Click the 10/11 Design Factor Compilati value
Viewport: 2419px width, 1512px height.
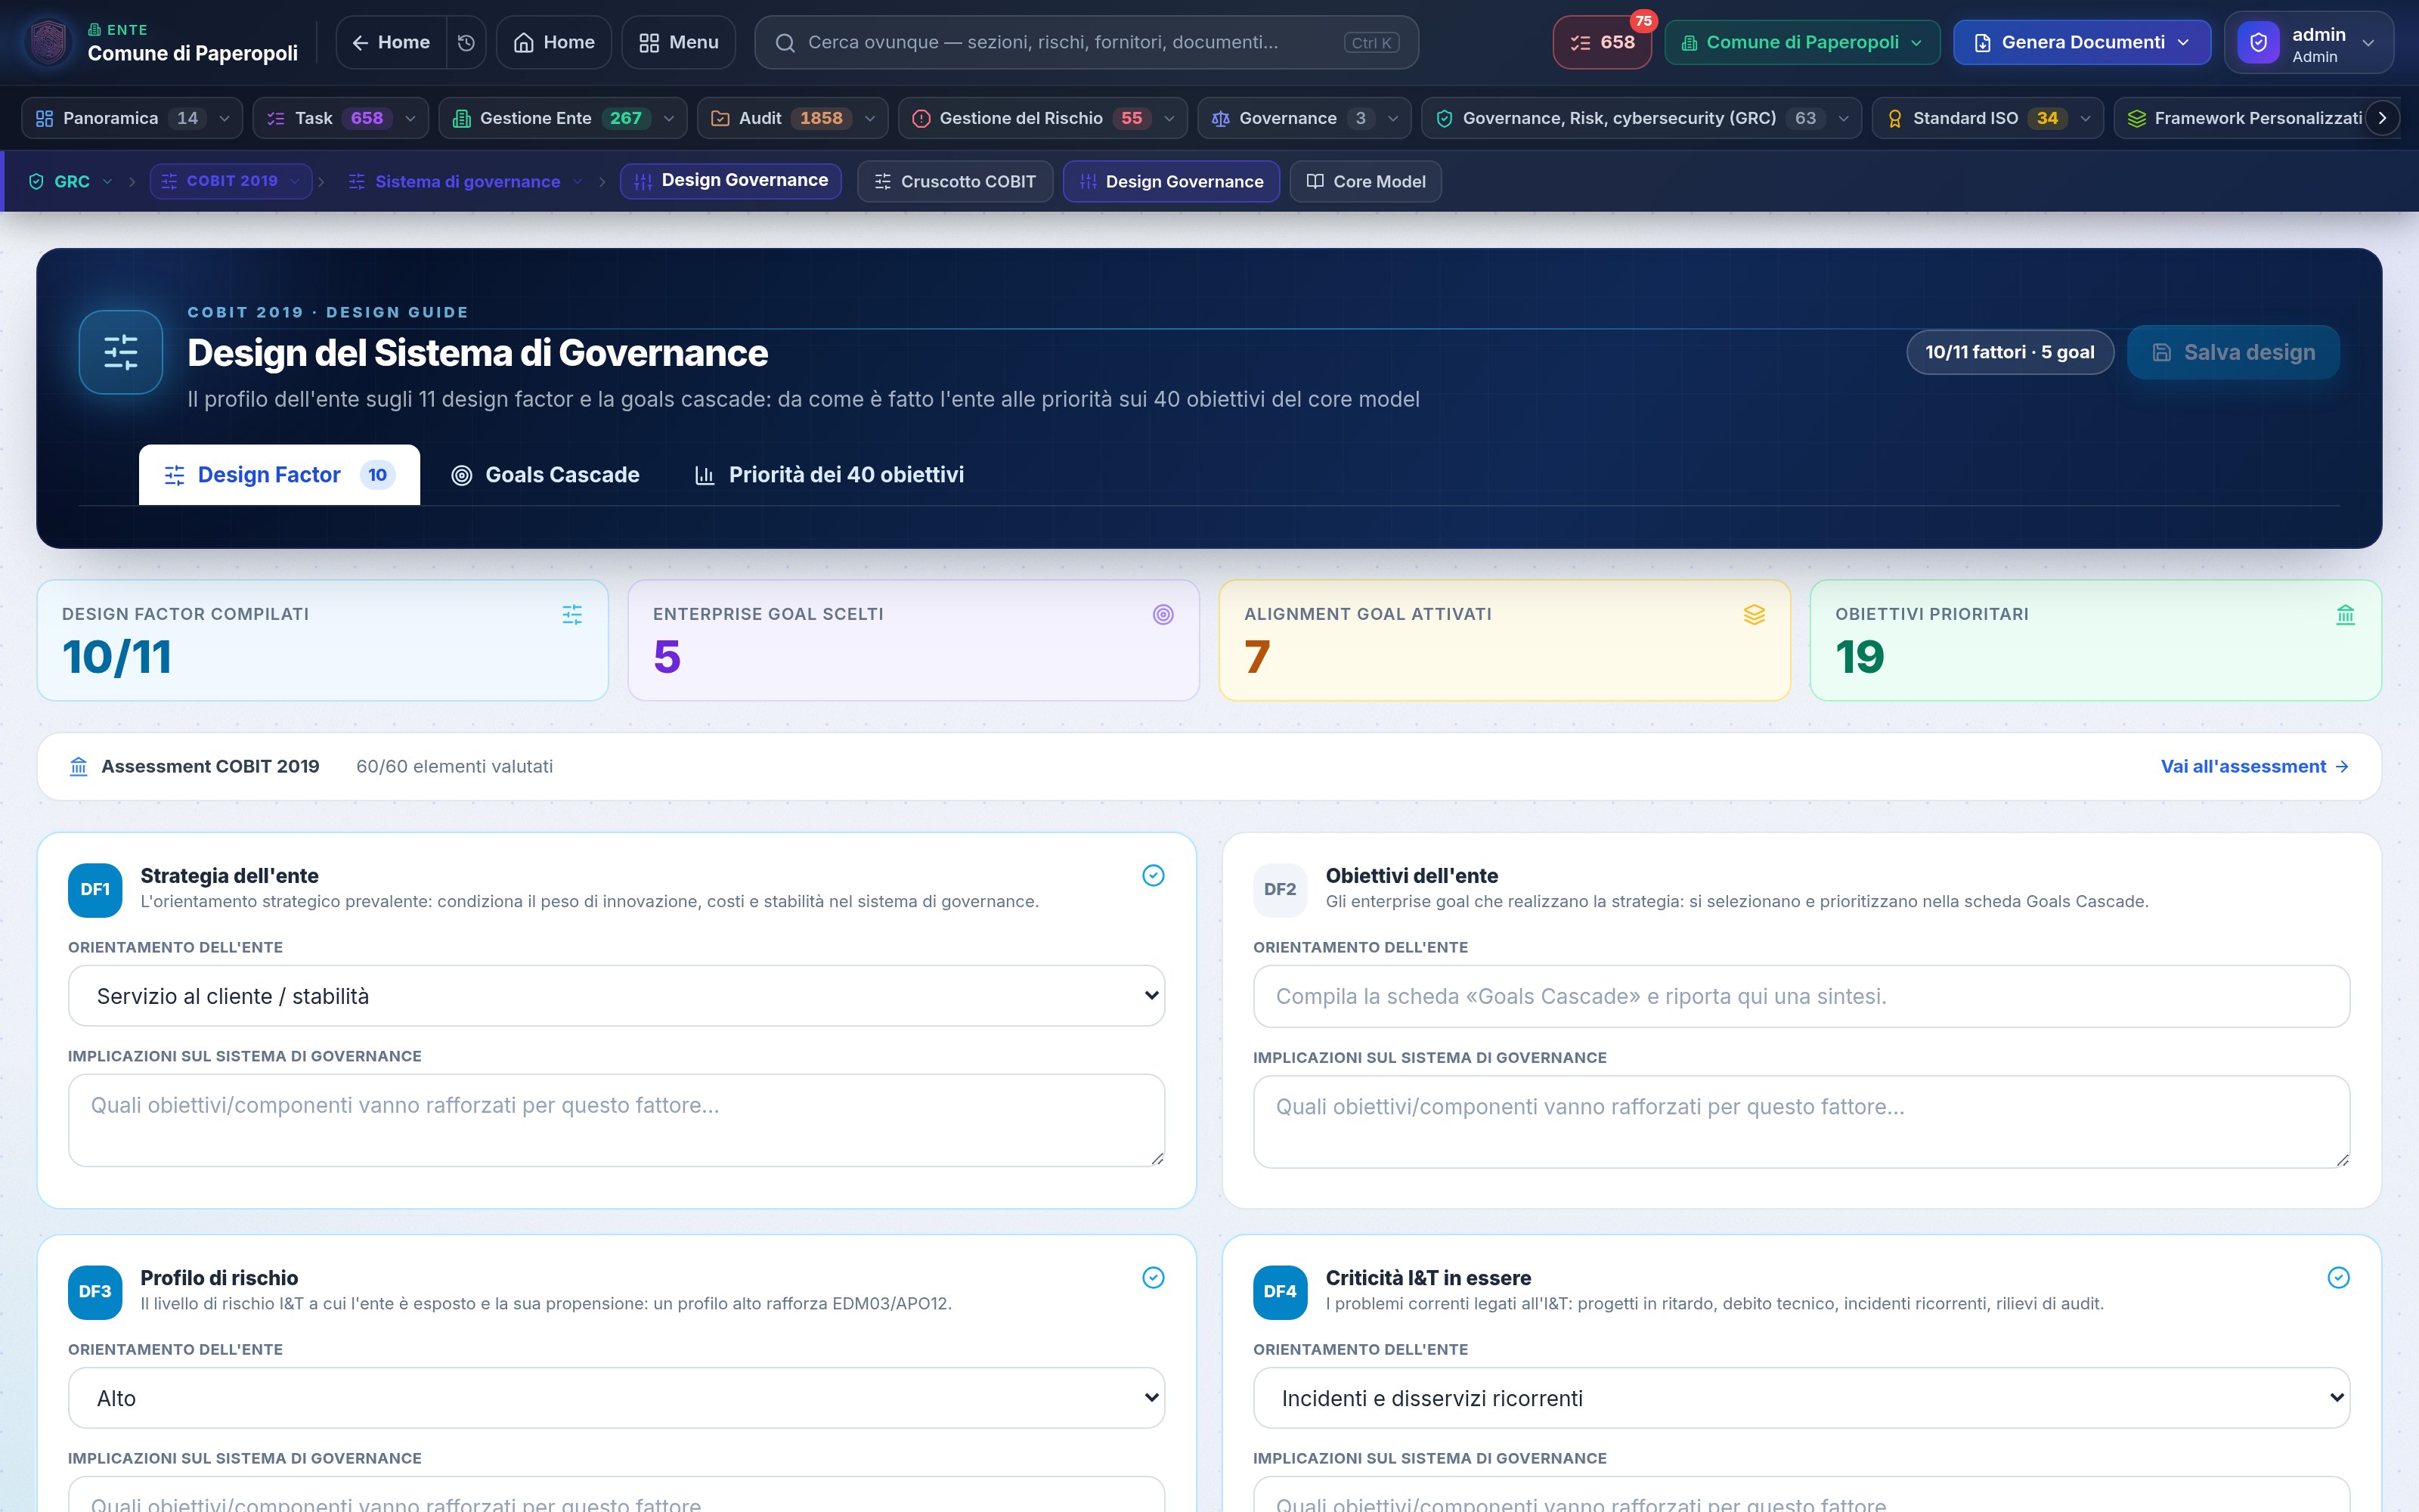[117, 657]
